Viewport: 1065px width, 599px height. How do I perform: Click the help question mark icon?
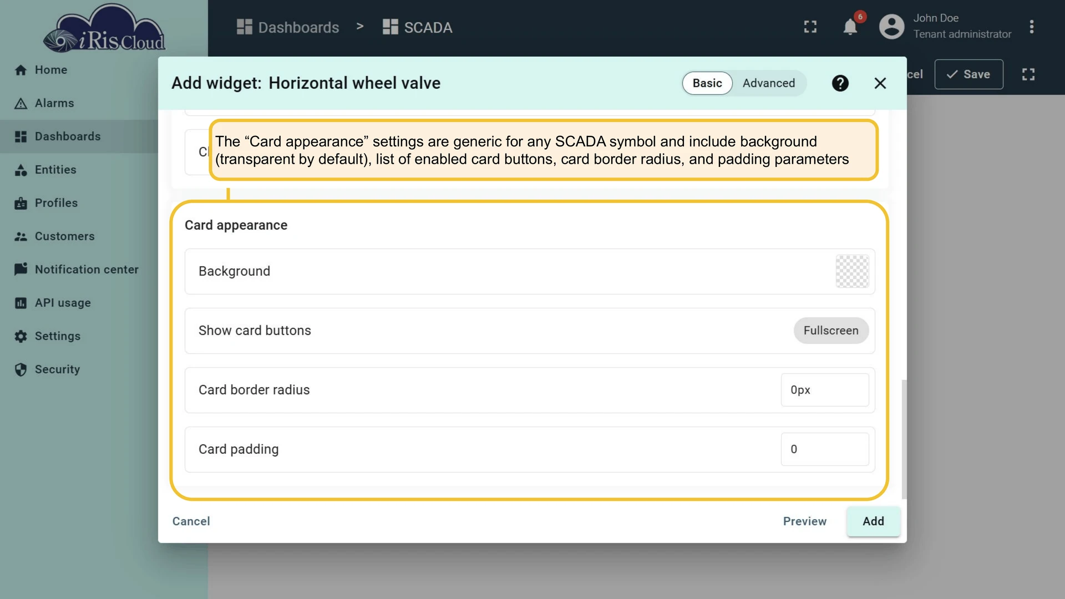pyautogui.click(x=840, y=83)
